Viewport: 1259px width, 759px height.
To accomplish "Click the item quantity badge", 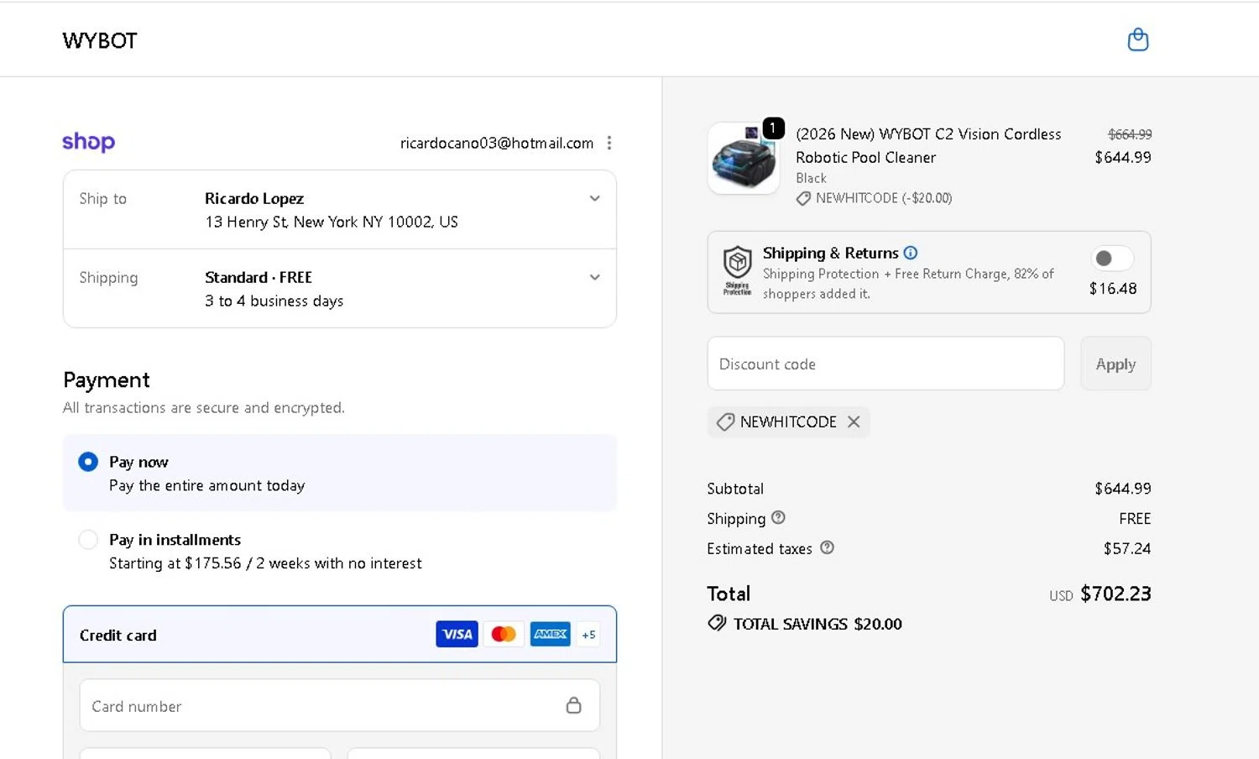I will pyautogui.click(x=773, y=128).
